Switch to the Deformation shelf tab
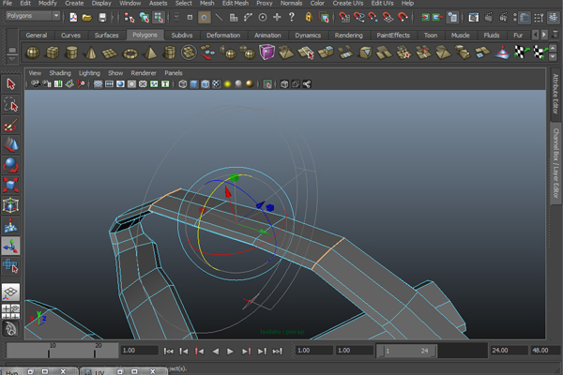This screenshot has width=563, height=375. (223, 36)
